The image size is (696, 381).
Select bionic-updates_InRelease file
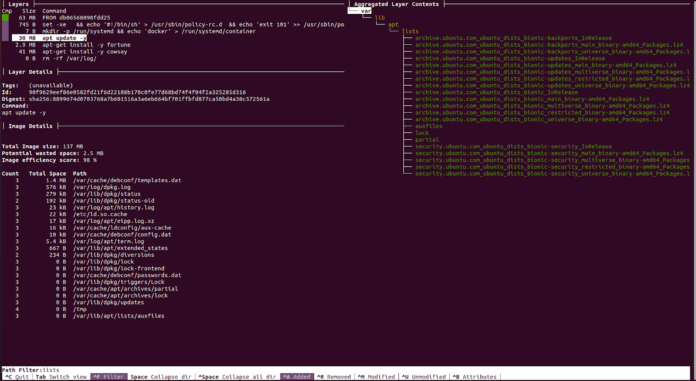(x=510, y=58)
